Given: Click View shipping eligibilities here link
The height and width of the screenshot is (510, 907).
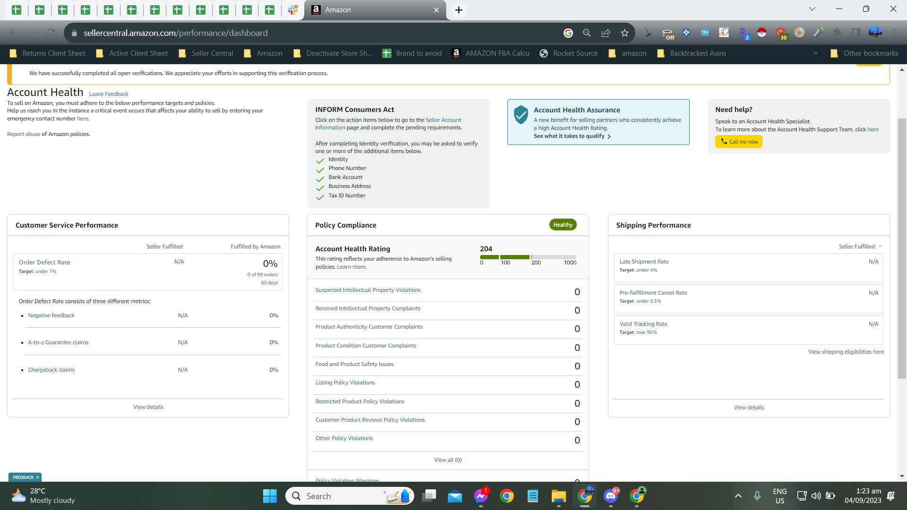Looking at the screenshot, I should coord(846,352).
